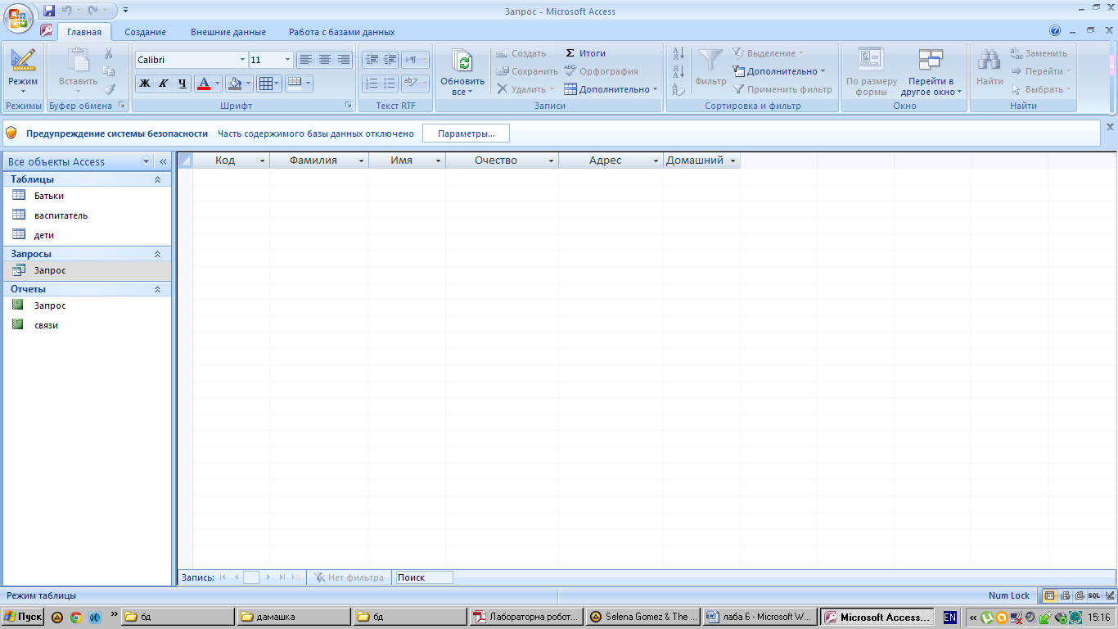Click sort ascending icon
This screenshot has height=629, width=1118.
pyautogui.click(x=678, y=53)
